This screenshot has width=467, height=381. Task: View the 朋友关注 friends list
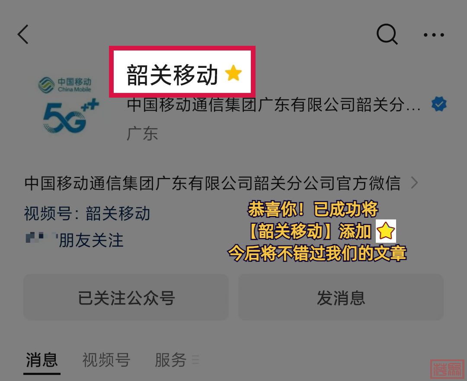point(74,240)
